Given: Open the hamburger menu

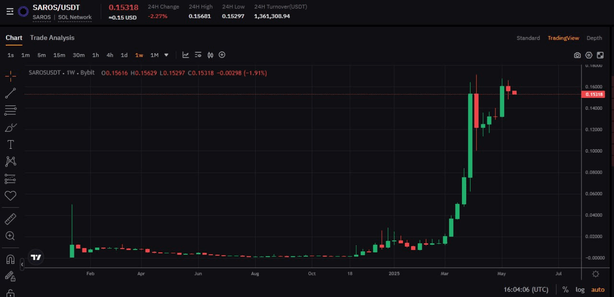Looking at the screenshot, I should click(x=10, y=12).
